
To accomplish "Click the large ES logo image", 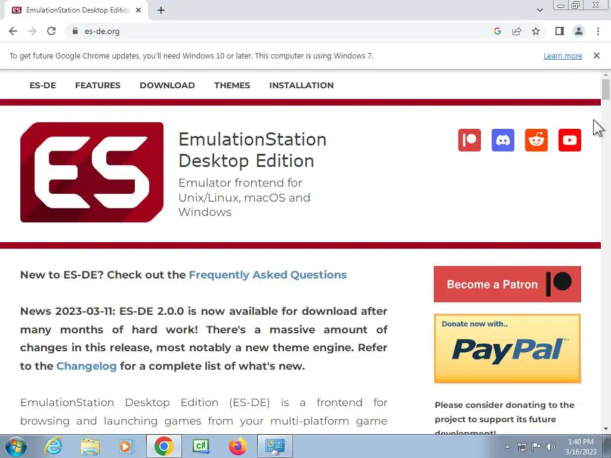I will (92, 172).
